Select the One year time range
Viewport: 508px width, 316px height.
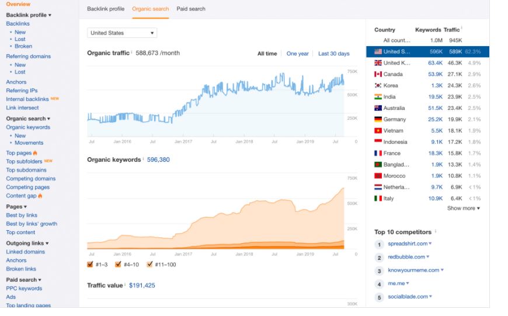(297, 54)
